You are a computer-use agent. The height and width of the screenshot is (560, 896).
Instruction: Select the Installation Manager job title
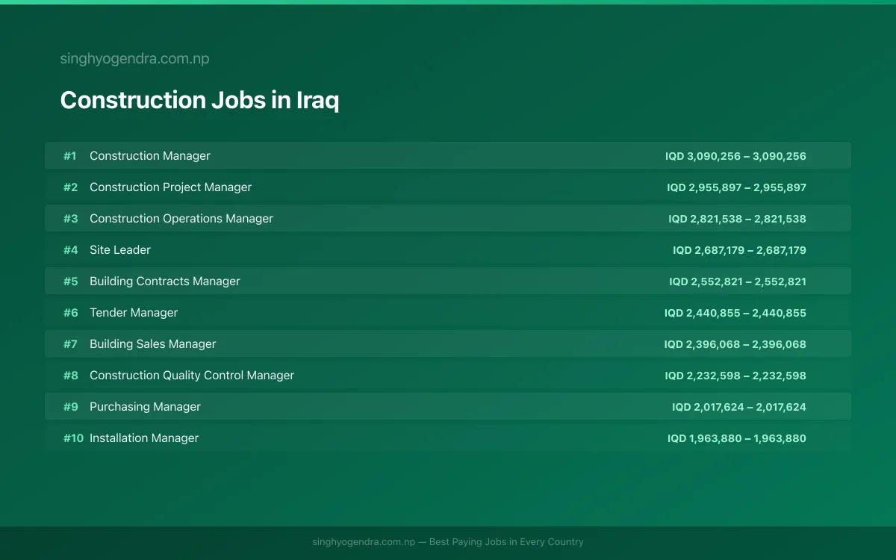click(144, 438)
